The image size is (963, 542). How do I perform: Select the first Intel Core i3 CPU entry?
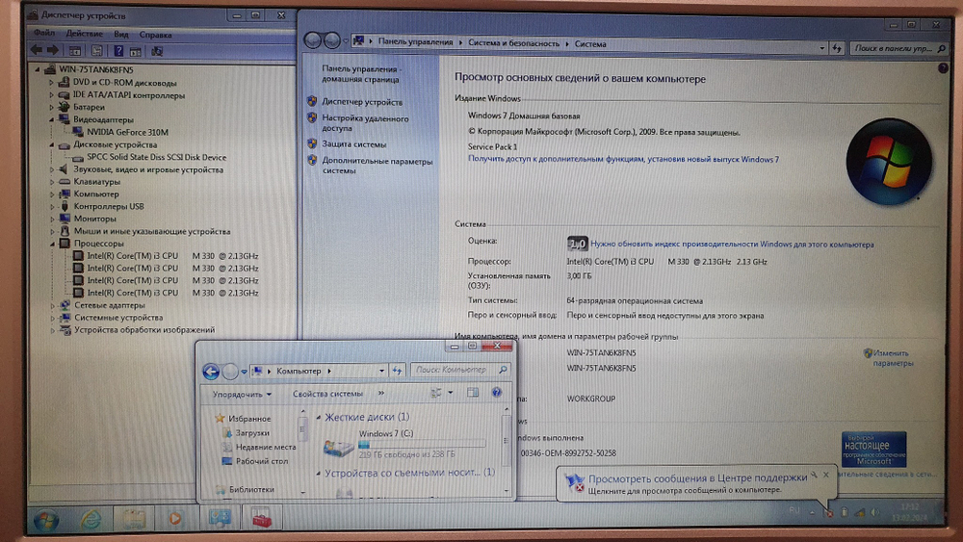[x=172, y=256]
